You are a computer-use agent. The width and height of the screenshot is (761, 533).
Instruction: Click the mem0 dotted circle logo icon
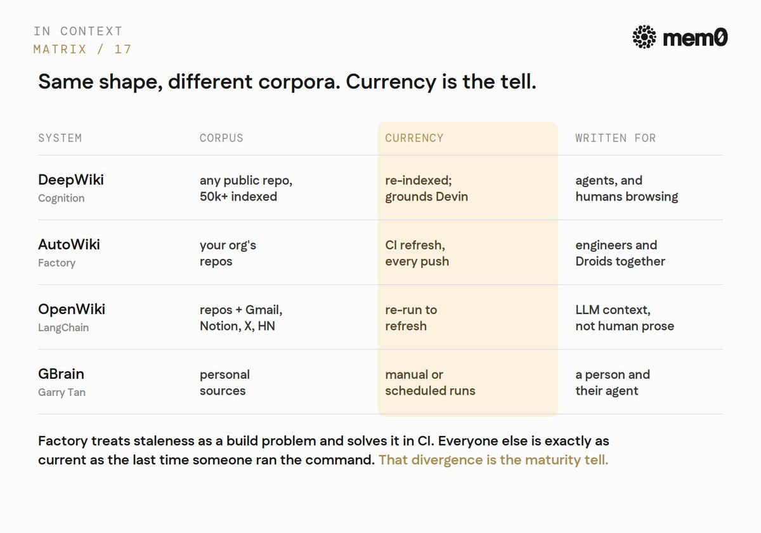click(x=644, y=37)
